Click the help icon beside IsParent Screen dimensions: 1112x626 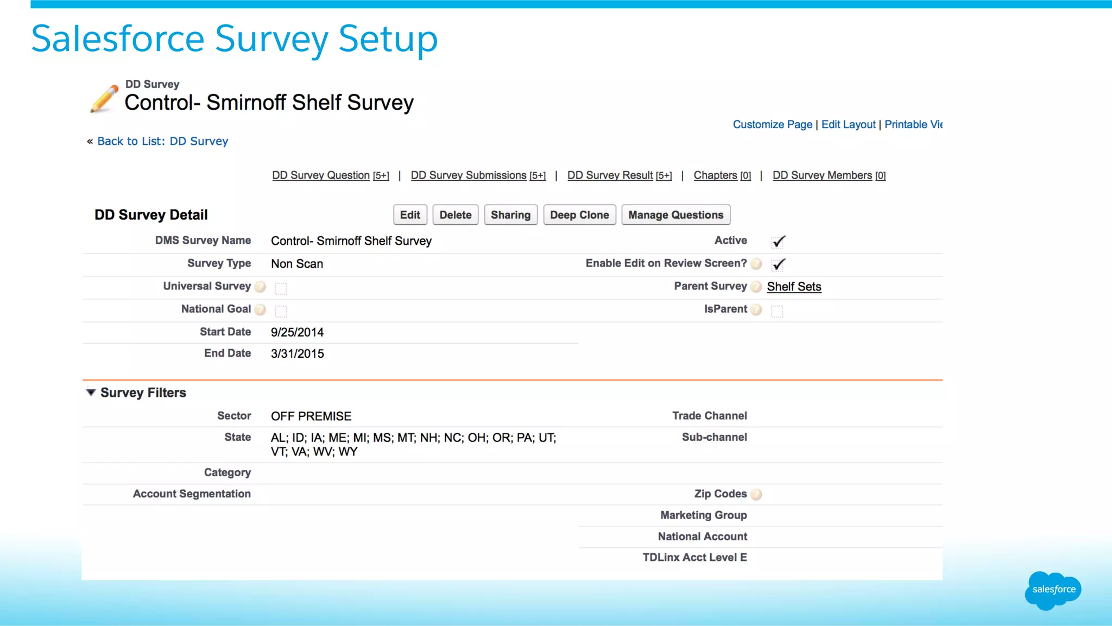tap(756, 309)
